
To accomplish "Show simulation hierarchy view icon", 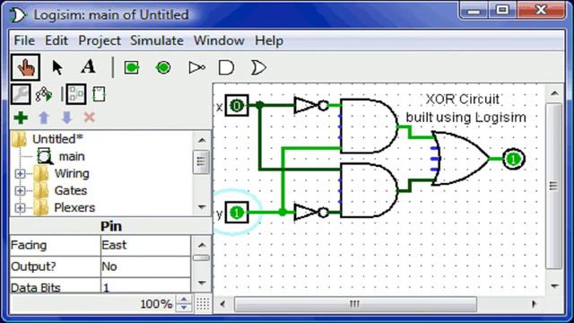I will [44, 94].
